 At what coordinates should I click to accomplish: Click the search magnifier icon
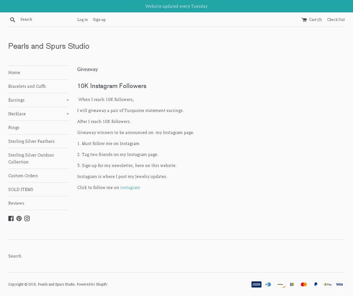click(13, 19)
